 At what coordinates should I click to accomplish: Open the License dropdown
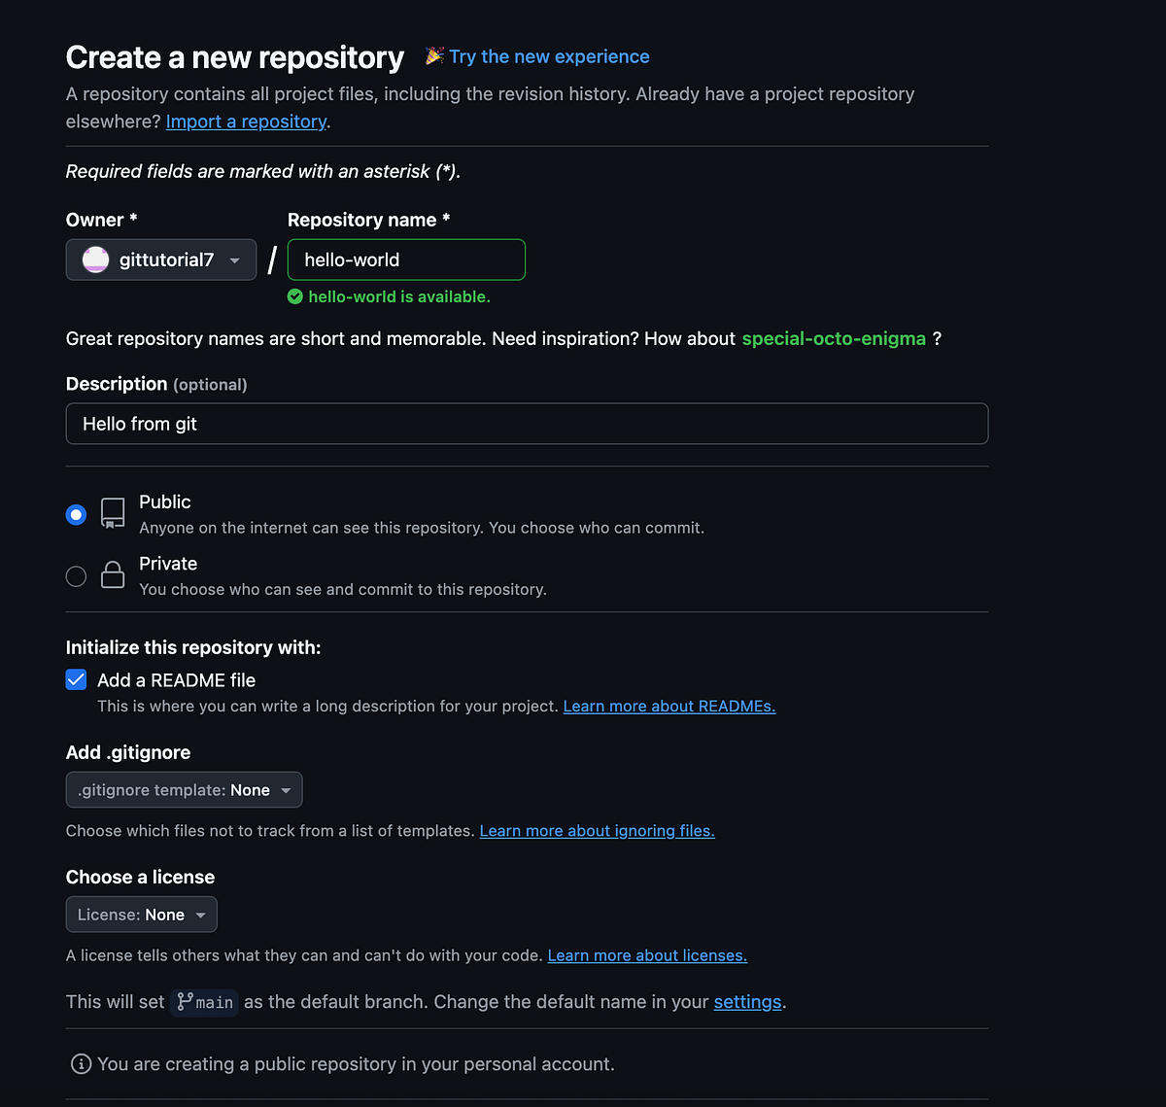[141, 914]
